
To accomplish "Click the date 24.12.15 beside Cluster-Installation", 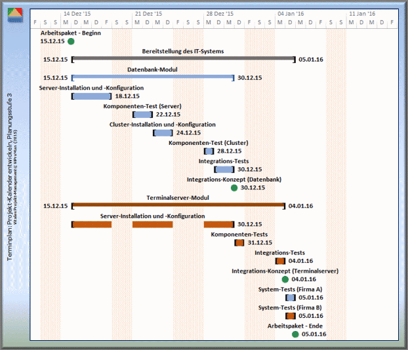I will tap(189, 133).
